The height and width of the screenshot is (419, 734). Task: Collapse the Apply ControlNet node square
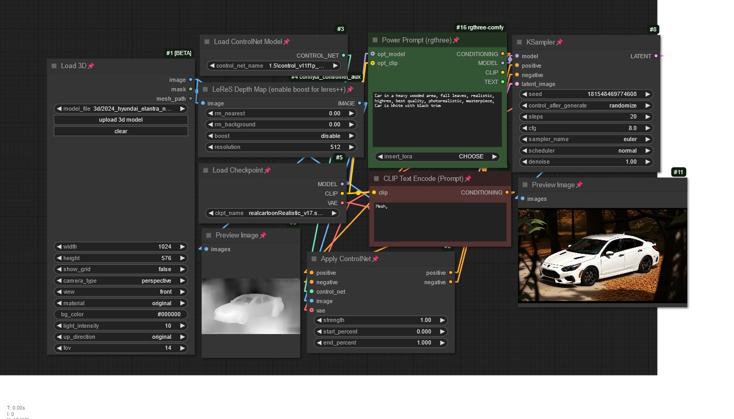point(314,259)
